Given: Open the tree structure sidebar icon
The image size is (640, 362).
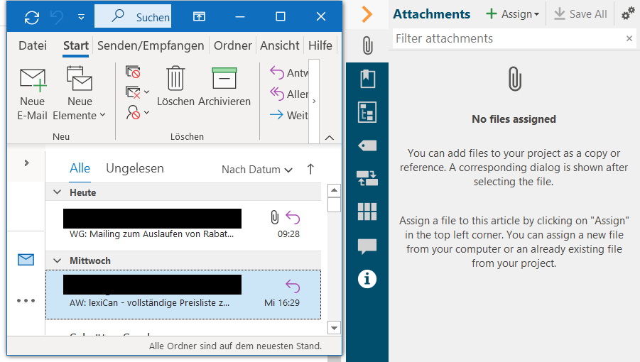Looking at the screenshot, I should (x=367, y=112).
